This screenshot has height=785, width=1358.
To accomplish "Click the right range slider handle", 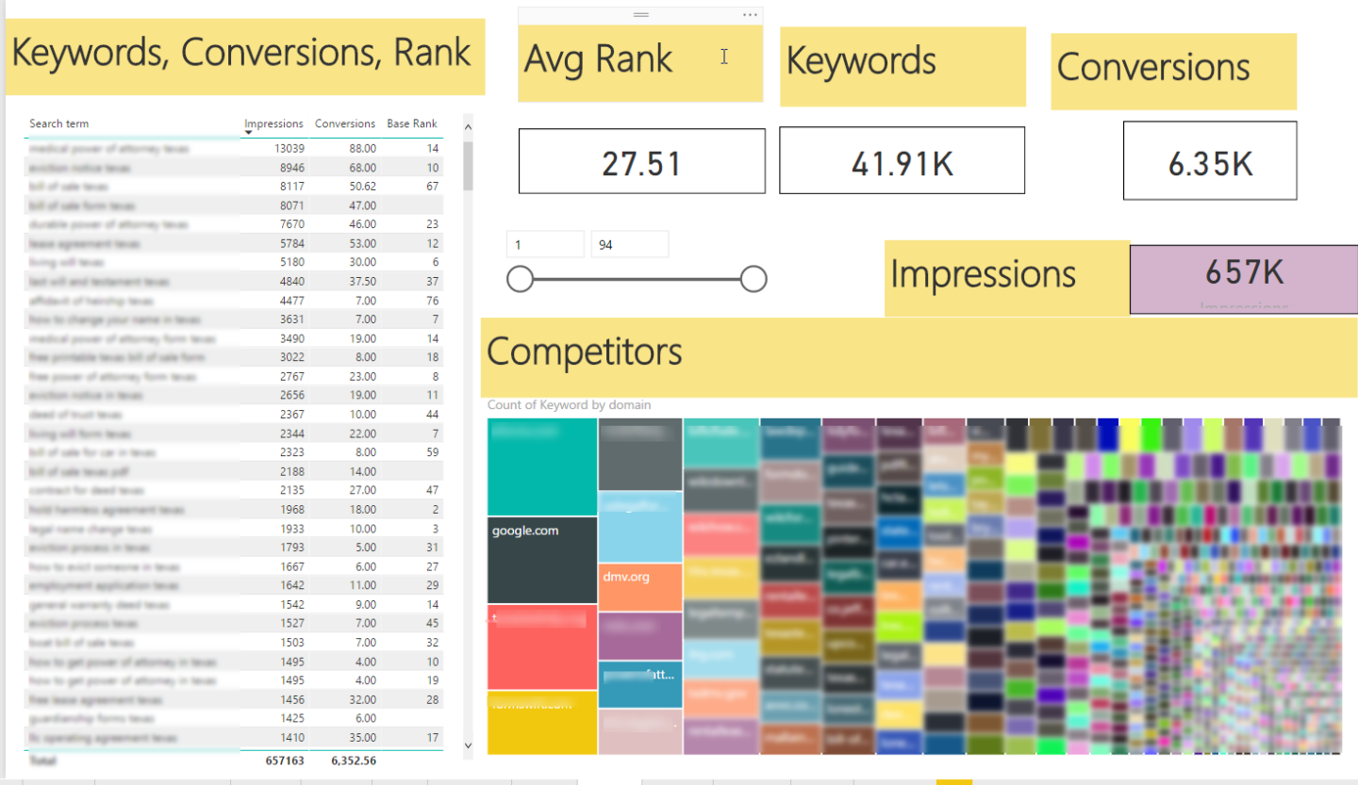I will pos(753,279).
